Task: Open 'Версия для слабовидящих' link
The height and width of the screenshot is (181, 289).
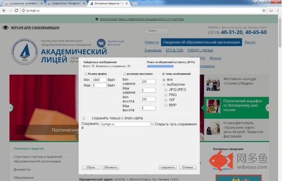Action: tap(35, 28)
